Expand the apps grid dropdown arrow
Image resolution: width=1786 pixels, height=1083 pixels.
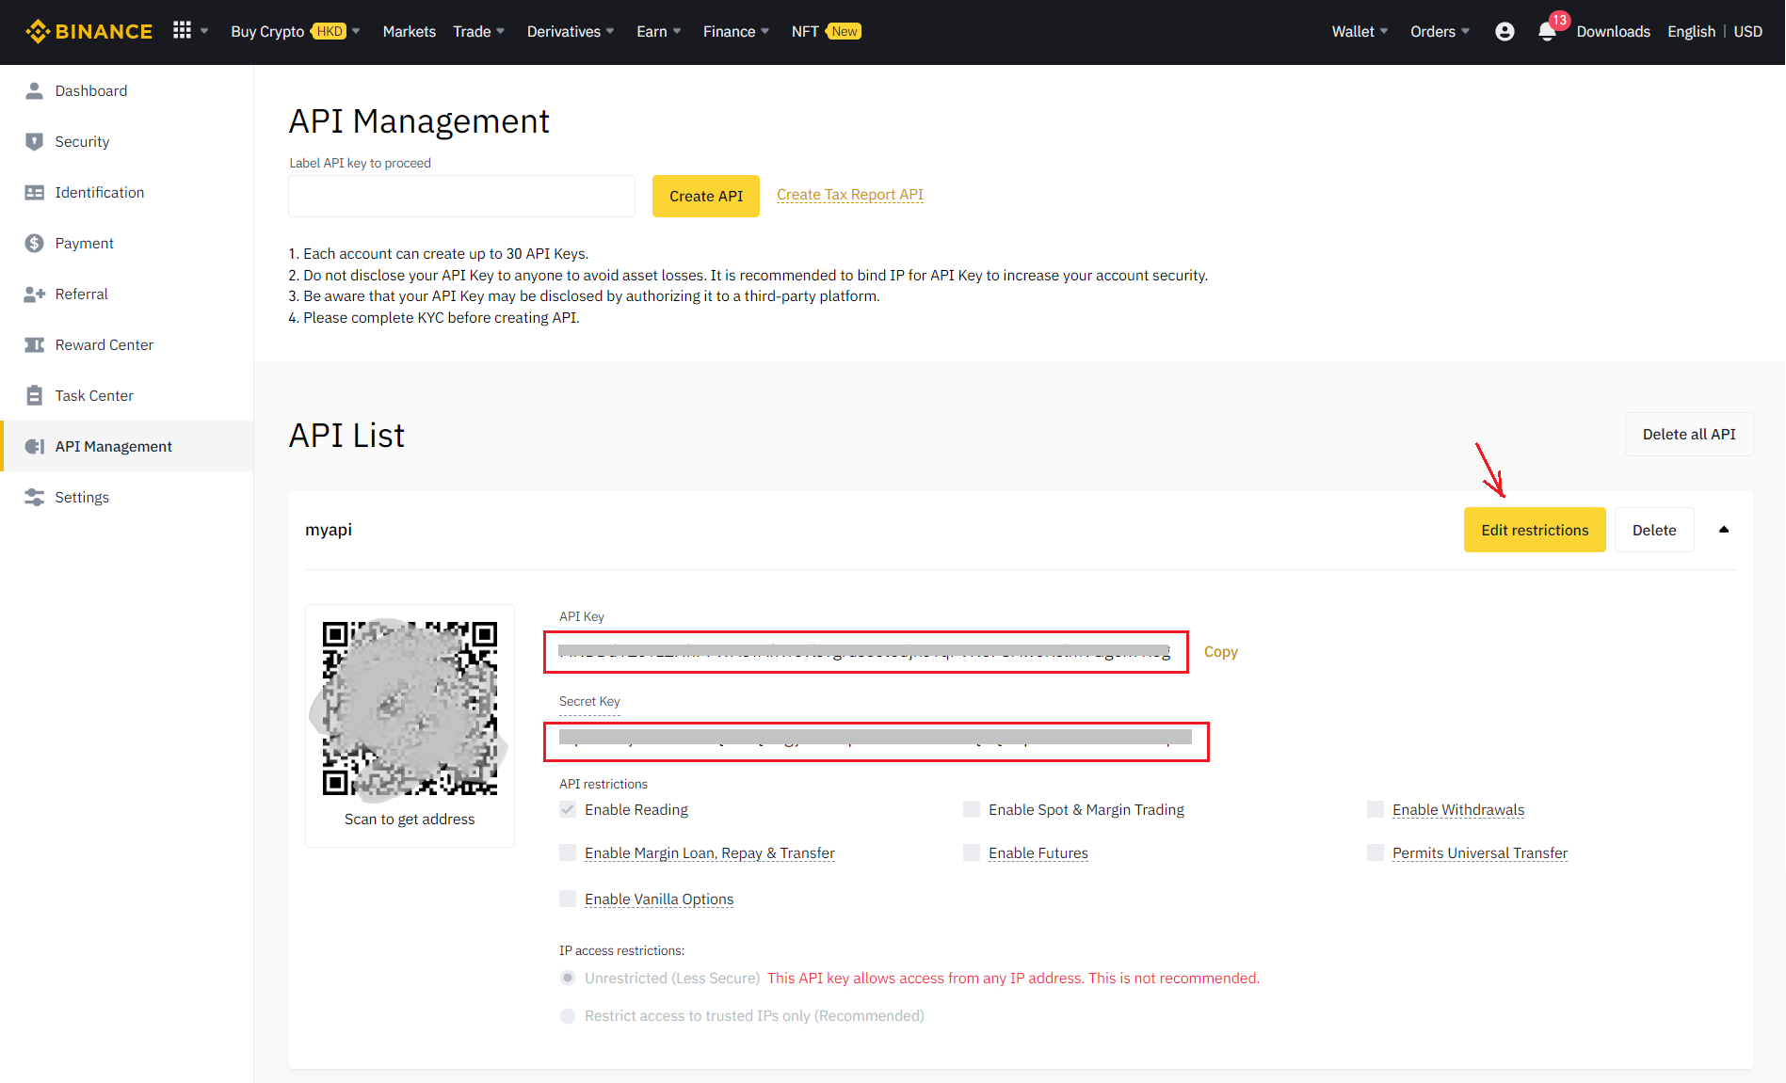click(204, 31)
